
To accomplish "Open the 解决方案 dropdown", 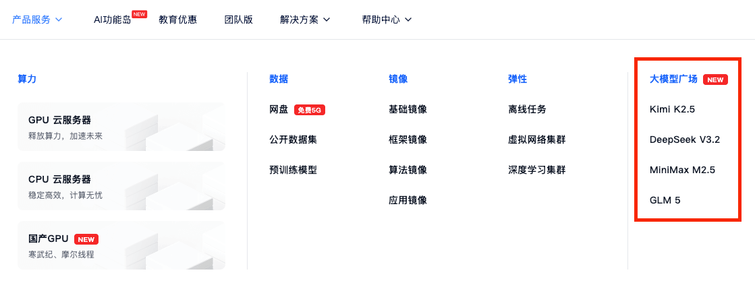I will pos(305,20).
